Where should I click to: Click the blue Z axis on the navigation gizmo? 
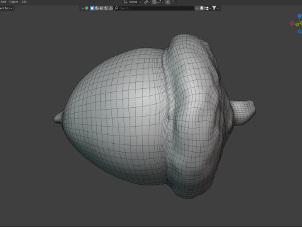point(299,16)
